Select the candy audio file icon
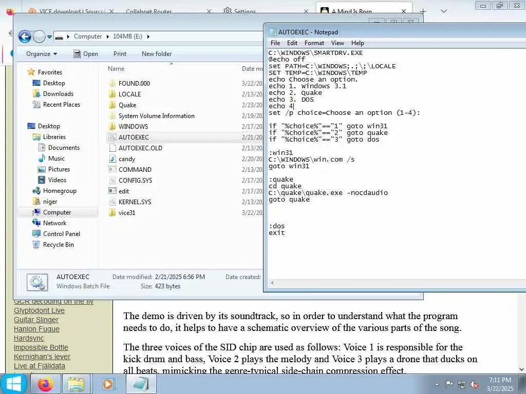Screen dimensions: 526x394 click(112, 159)
